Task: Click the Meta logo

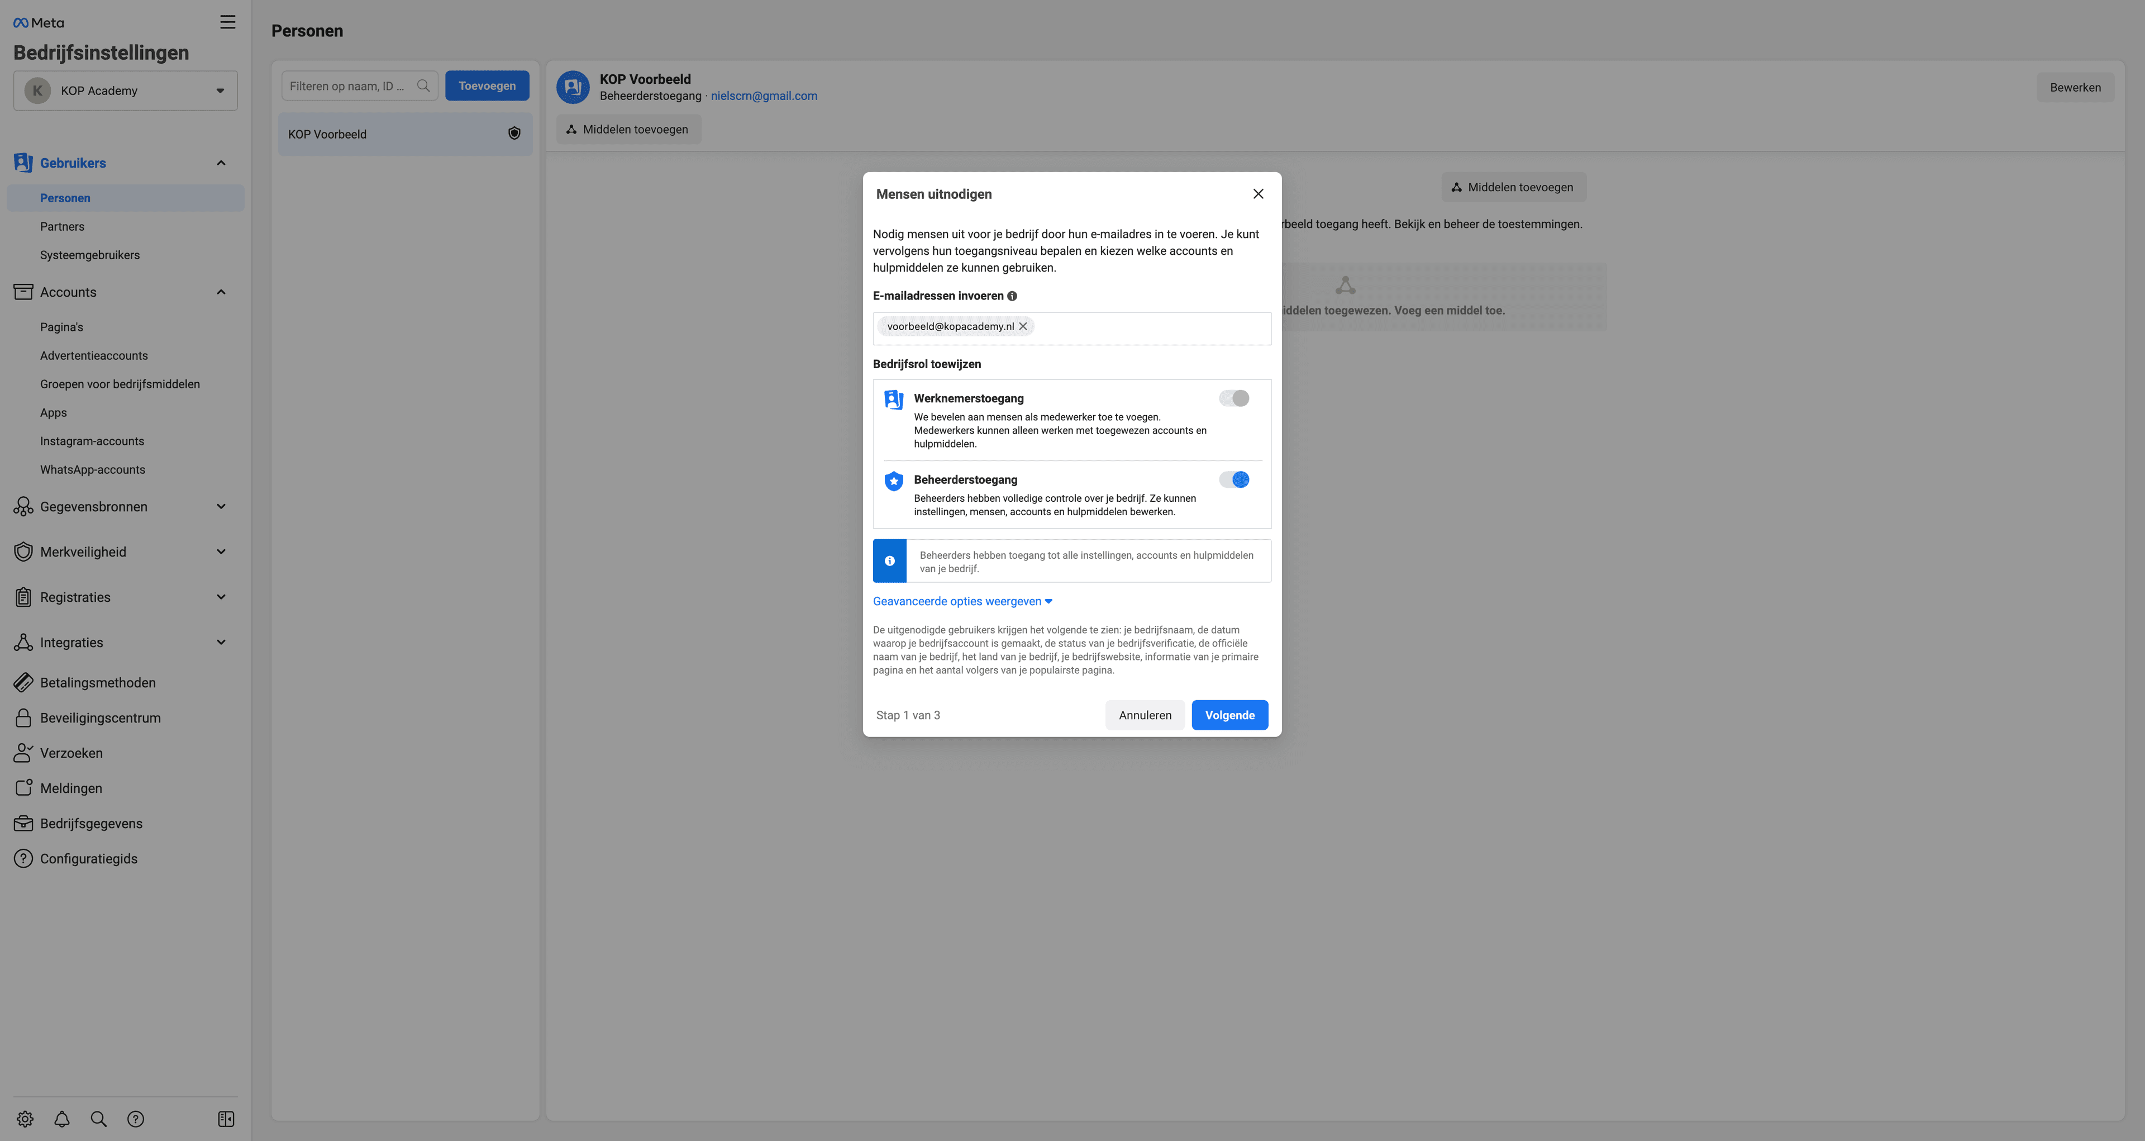Action: 39,22
